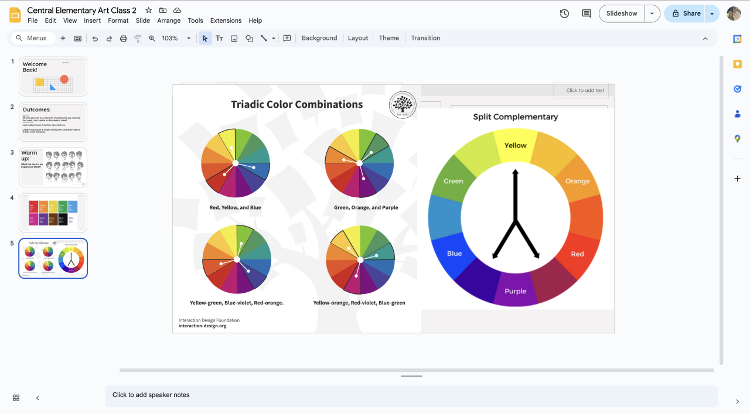Collapse the toolbar with chevron
The width and height of the screenshot is (750, 414).
click(x=705, y=38)
